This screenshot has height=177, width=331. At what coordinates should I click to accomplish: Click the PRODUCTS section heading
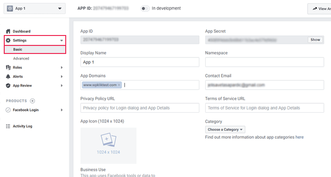pos(17,101)
